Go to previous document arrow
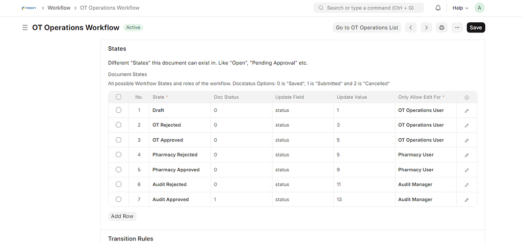 (411, 27)
